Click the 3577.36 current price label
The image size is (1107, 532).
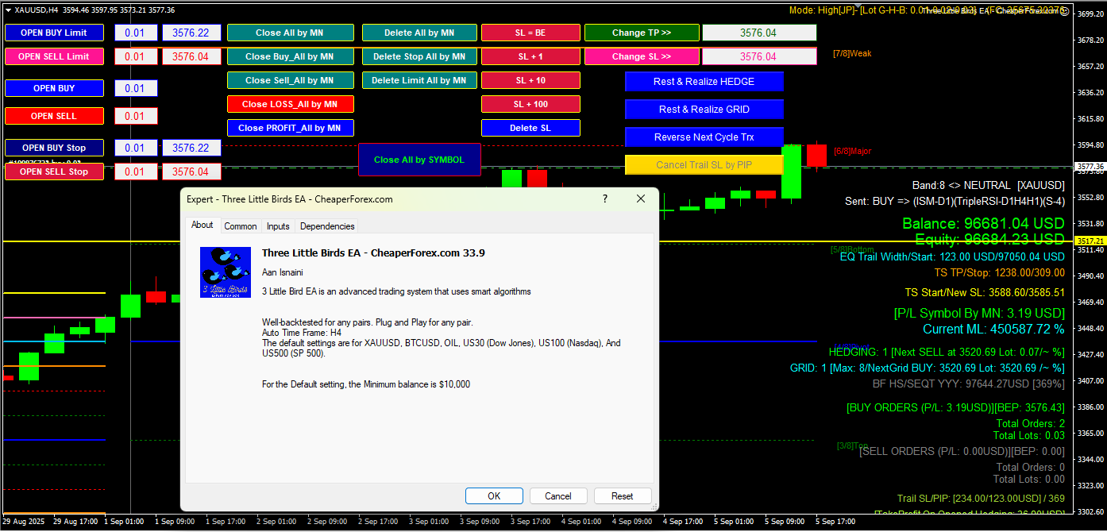pos(1090,167)
